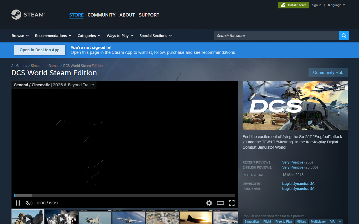Click the release date 18 Mar, 2018

click(293, 175)
